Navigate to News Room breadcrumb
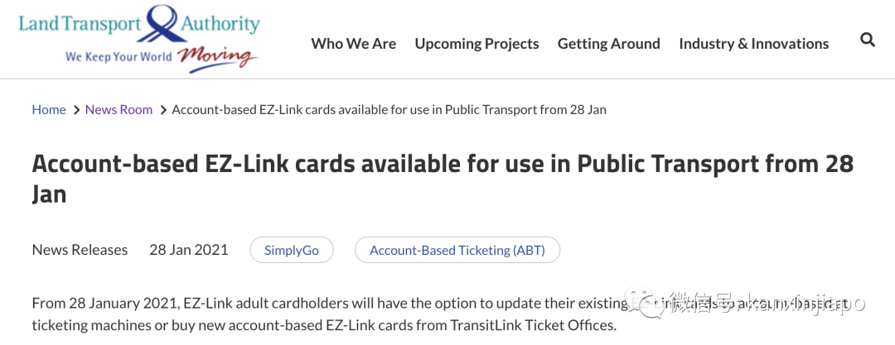Viewport: 895px width, 345px height. pyautogui.click(x=119, y=110)
